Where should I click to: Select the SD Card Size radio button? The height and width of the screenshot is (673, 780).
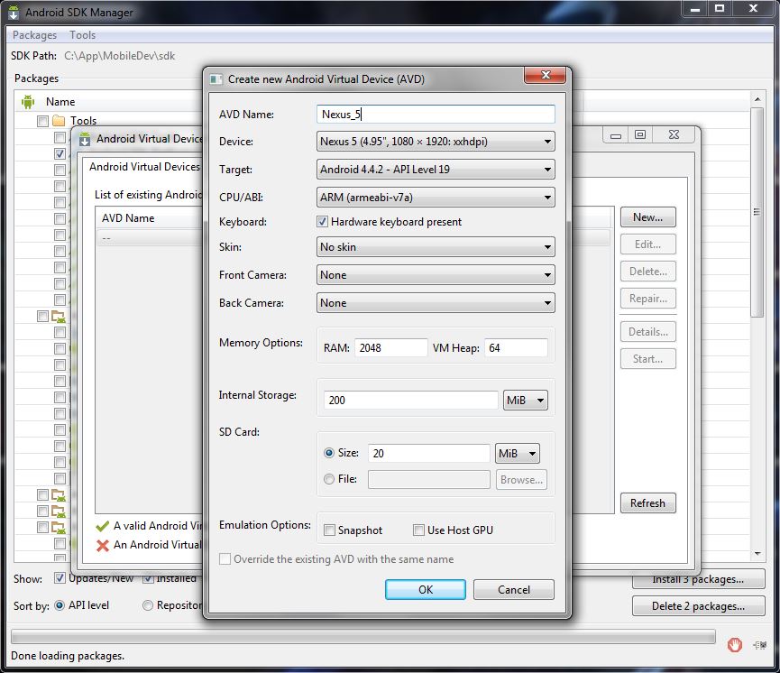[329, 453]
